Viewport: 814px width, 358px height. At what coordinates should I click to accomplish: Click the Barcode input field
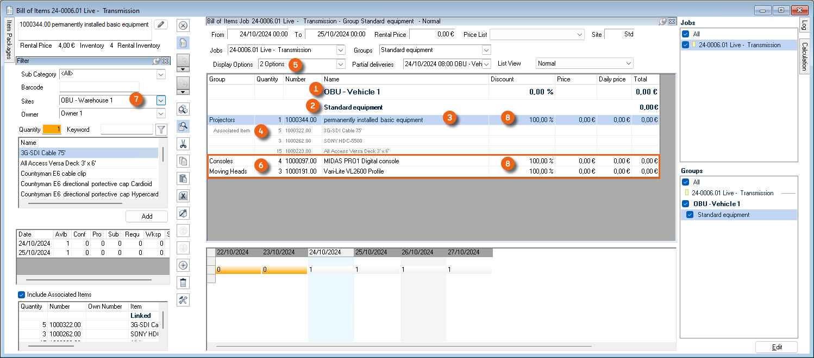pyautogui.click(x=99, y=87)
